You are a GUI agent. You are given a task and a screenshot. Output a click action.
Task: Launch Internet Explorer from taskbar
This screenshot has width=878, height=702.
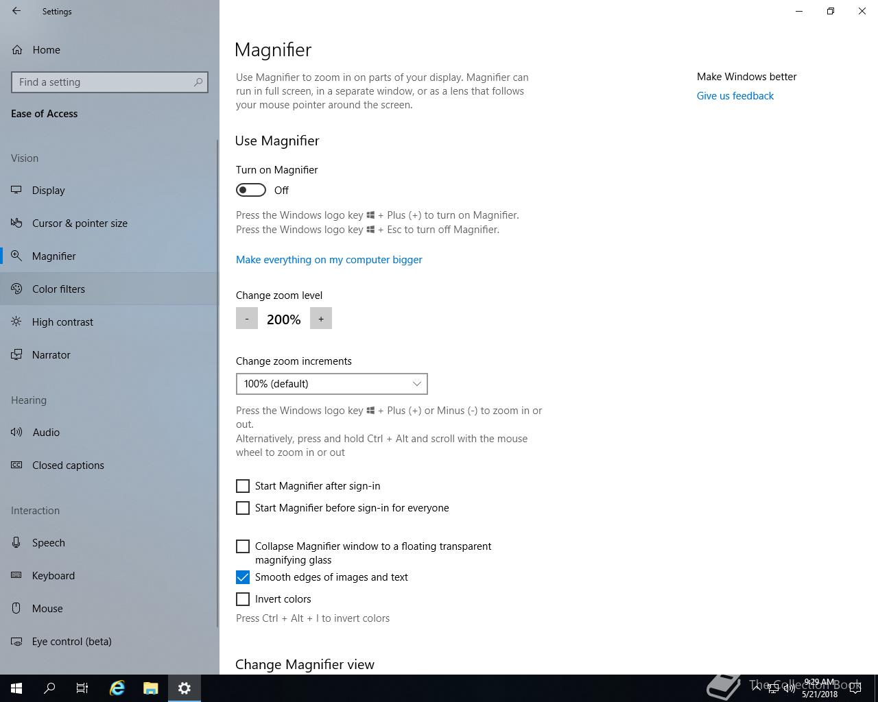point(117,688)
